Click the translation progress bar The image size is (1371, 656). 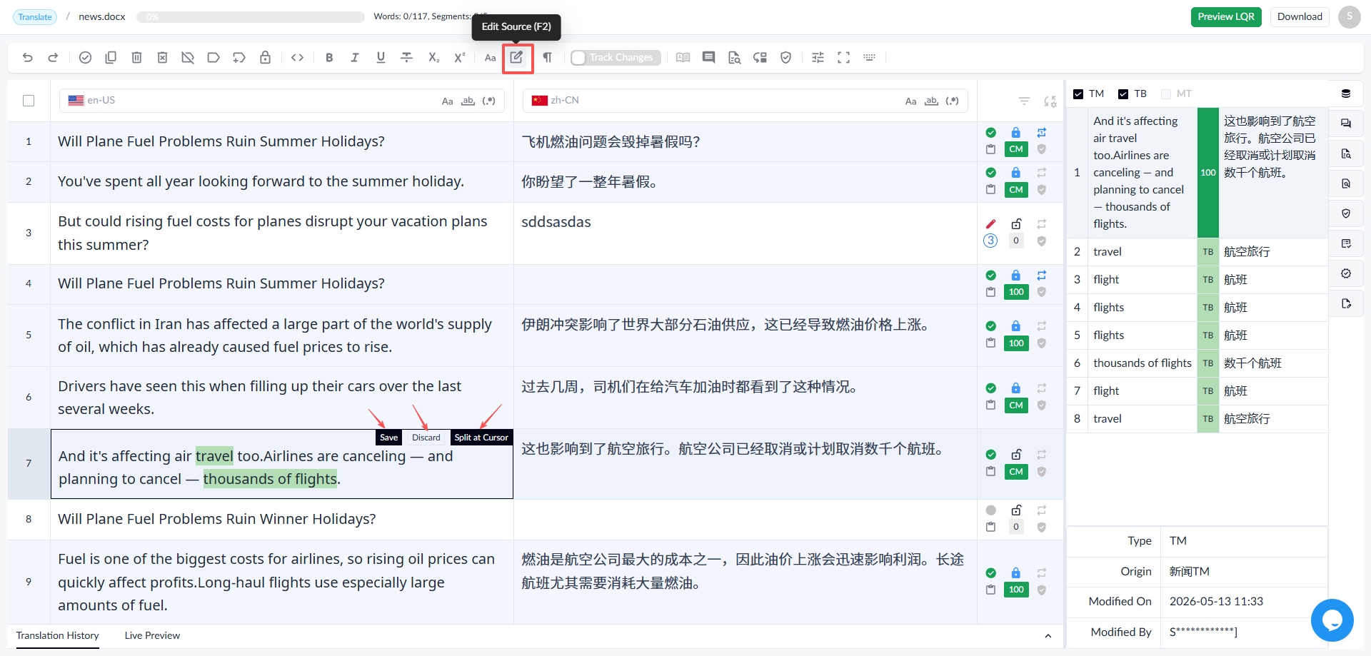250,17
